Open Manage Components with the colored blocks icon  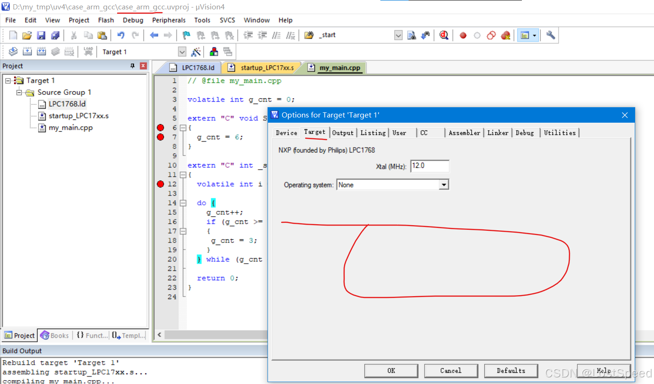pos(214,52)
